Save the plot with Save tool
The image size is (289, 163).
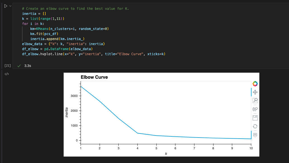(255, 118)
